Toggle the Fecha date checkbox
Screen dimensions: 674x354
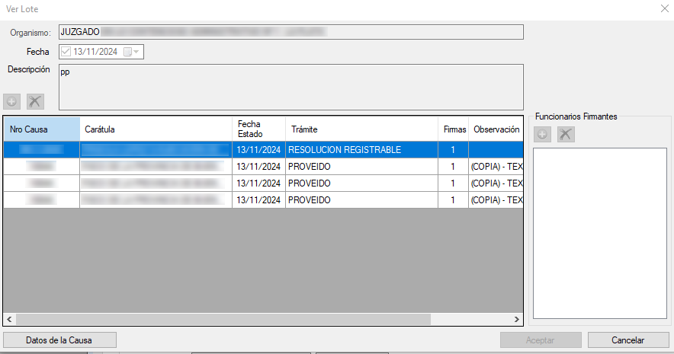click(x=66, y=52)
